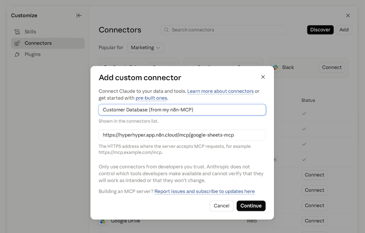
Task: Select the Connectors grid icon
Action: coord(17,43)
